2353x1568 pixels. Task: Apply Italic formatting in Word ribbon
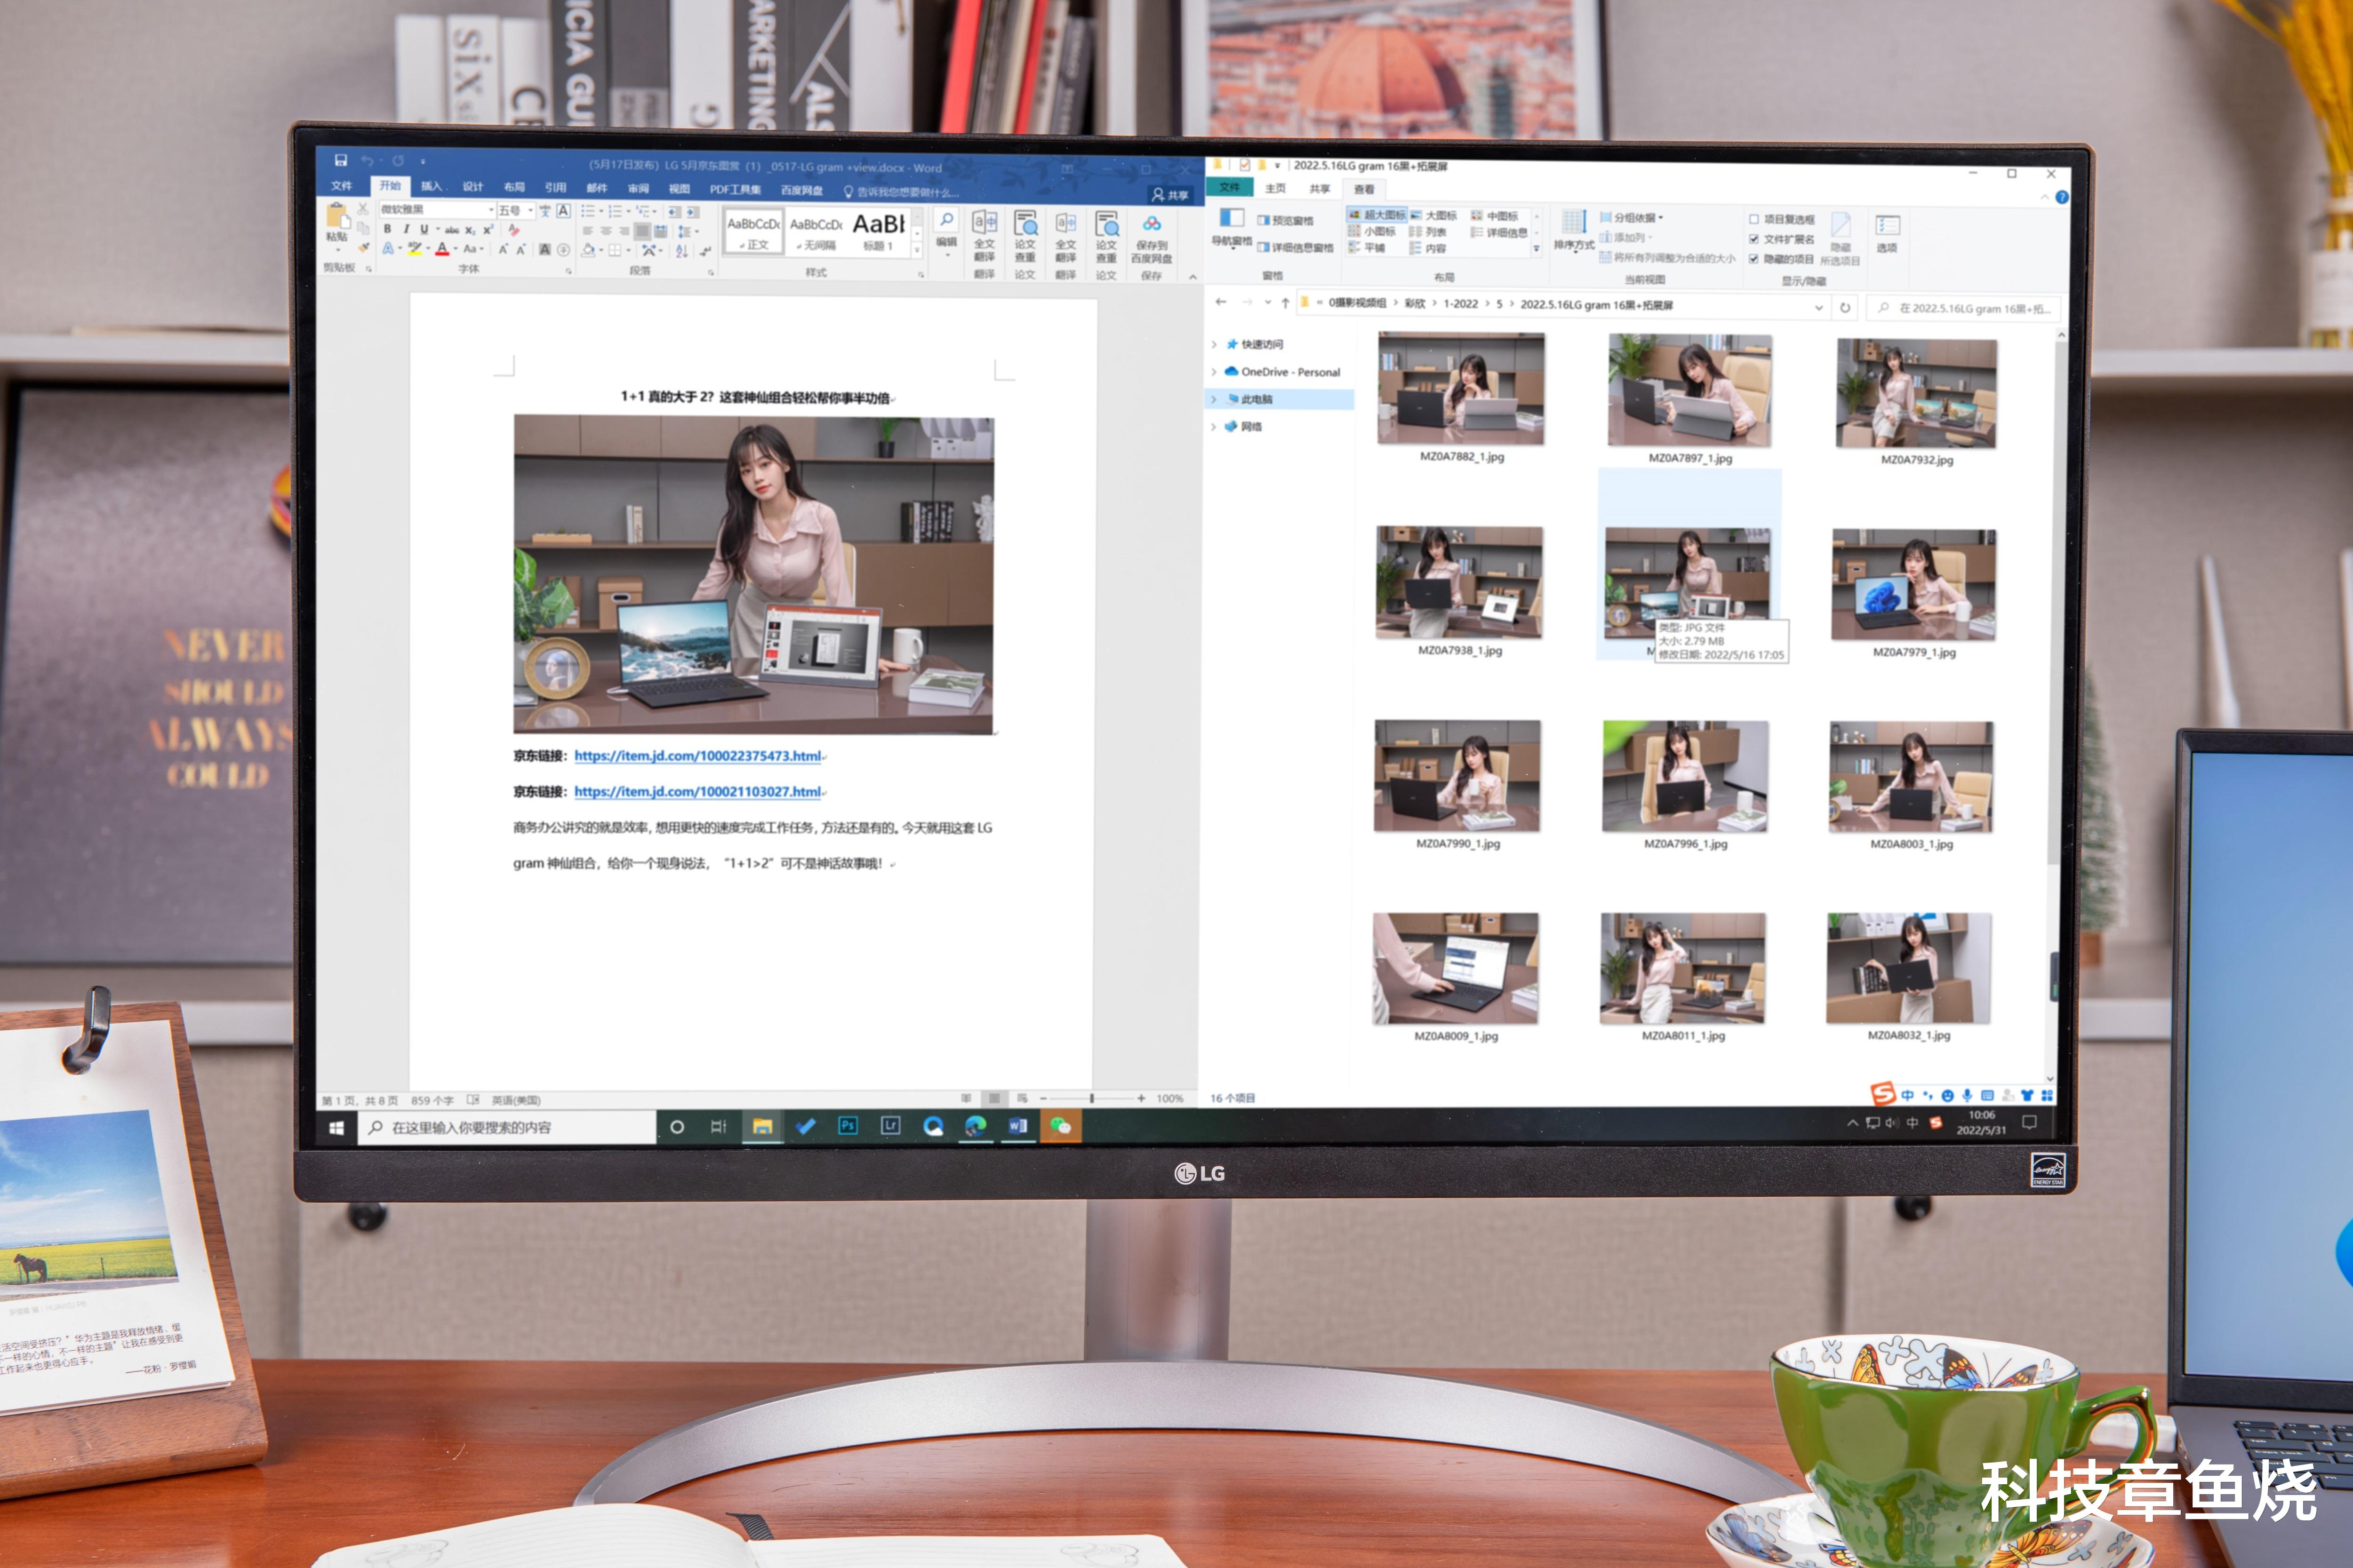tap(405, 229)
